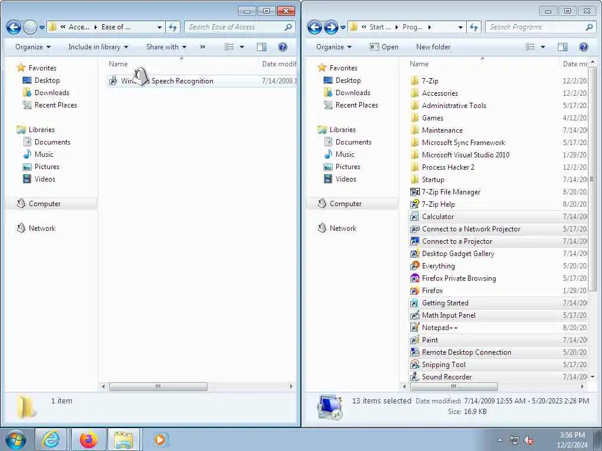
Task: Refresh the Programs folder
Action: [474, 27]
